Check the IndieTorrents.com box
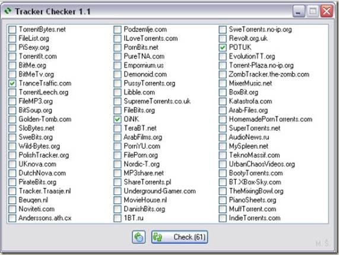Image resolution: width=339 pixels, height=255 pixels. tap(223, 218)
